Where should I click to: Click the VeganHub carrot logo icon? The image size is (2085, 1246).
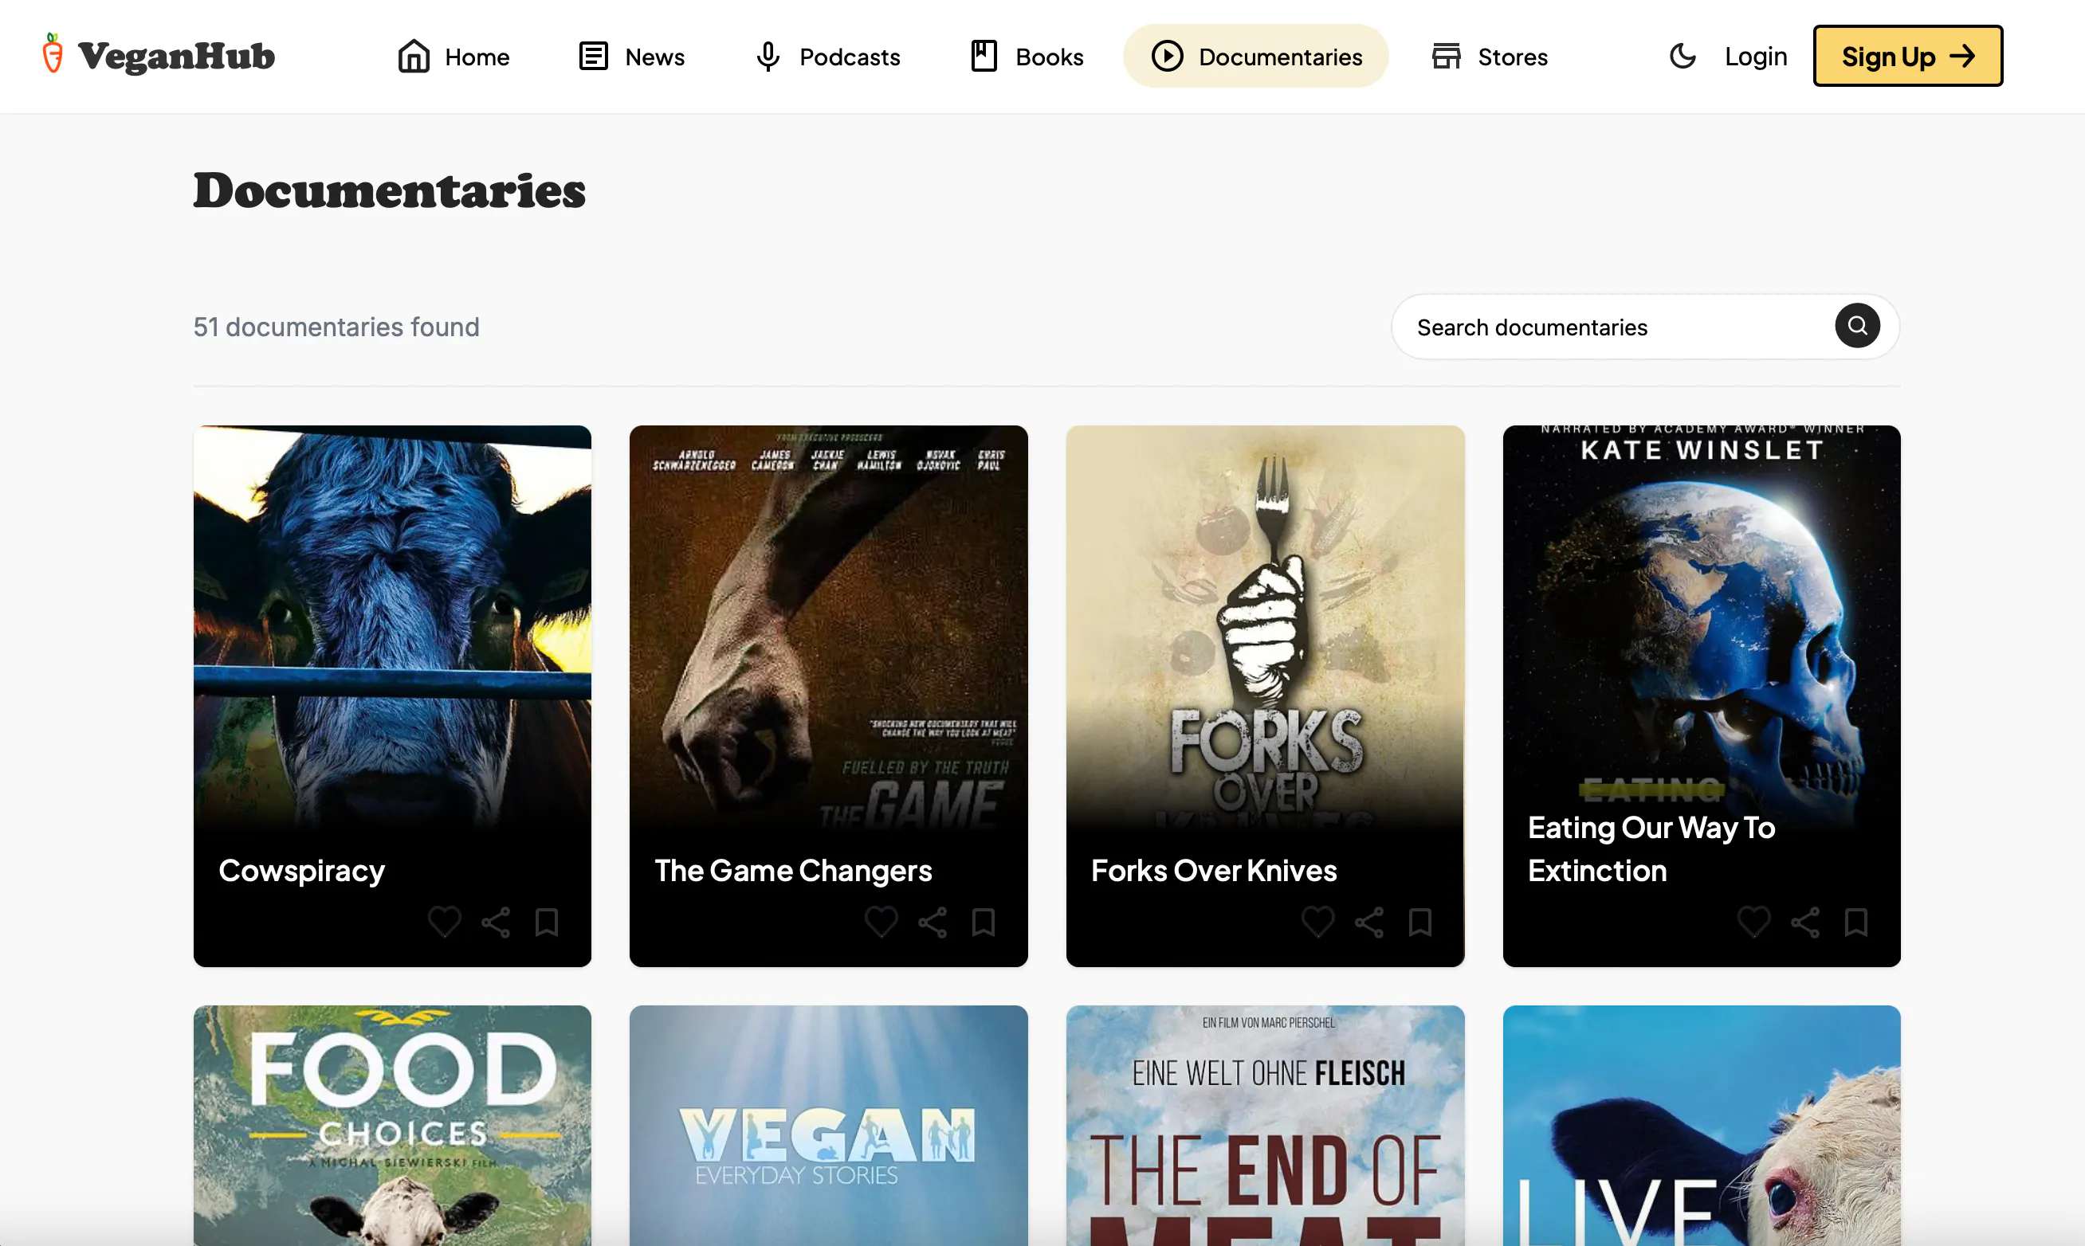coord(53,53)
